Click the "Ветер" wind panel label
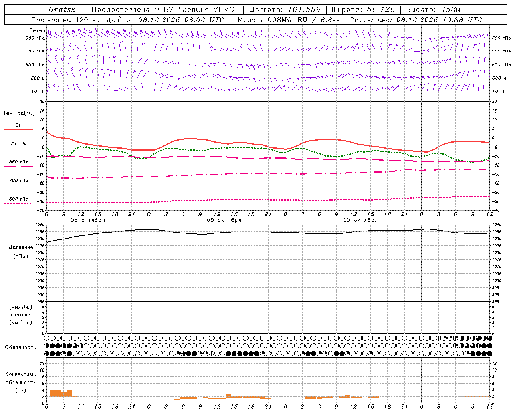This screenshot has height=410, width=513. [37, 30]
